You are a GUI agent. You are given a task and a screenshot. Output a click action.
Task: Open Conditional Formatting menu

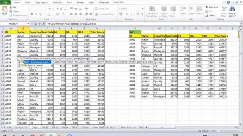click(152, 12)
